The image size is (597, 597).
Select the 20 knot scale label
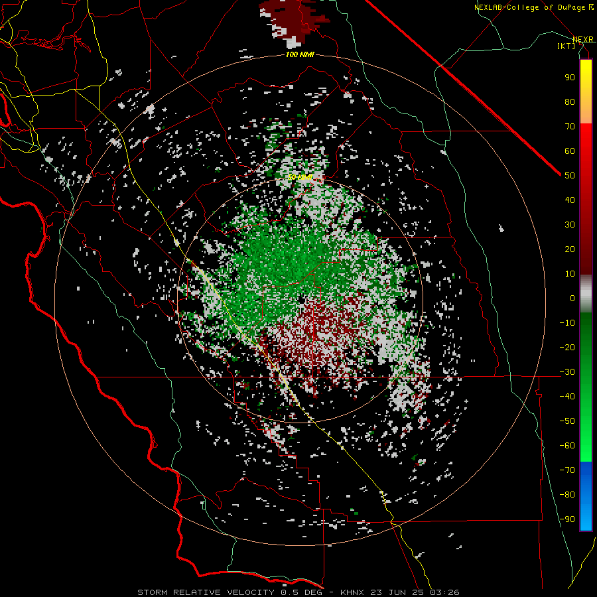tap(570, 249)
